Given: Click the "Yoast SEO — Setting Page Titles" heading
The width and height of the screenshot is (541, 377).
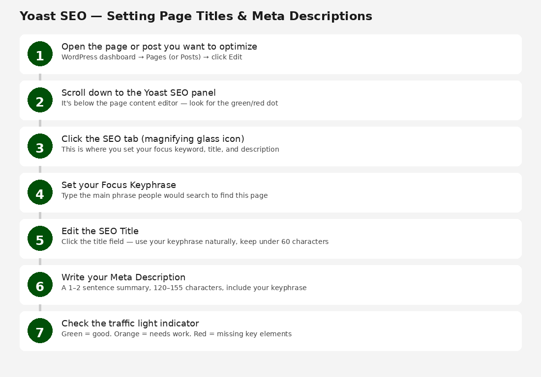Looking at the screenshot, I should (196, 16).
